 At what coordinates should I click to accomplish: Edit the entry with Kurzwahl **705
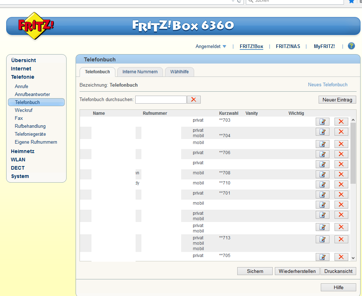322,257
